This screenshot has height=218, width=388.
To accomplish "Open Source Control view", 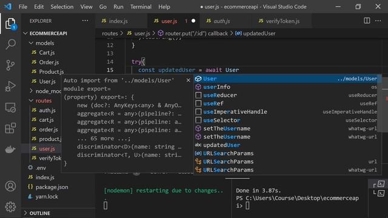I will [10, 65].
